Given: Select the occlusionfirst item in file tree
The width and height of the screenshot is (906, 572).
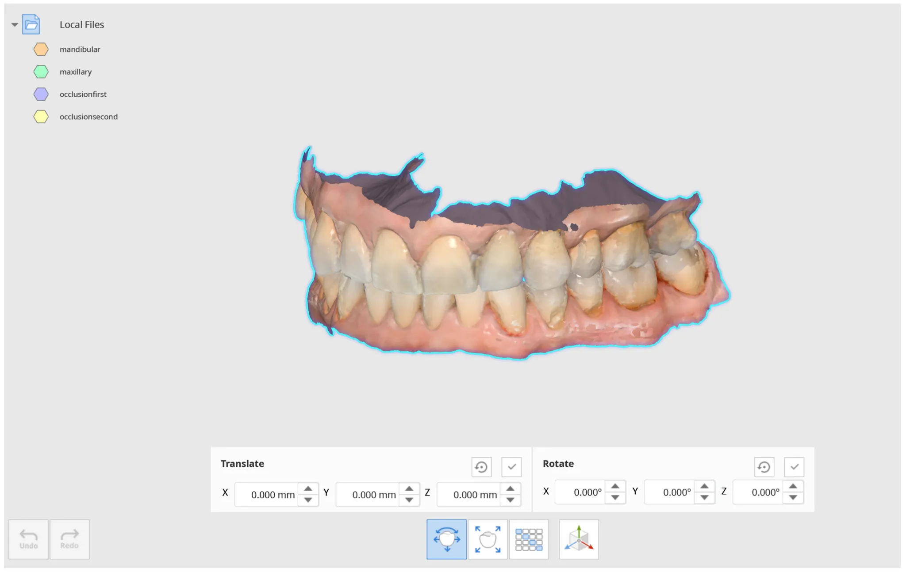Looking at the screenshot, I should (x=83, y=94).
